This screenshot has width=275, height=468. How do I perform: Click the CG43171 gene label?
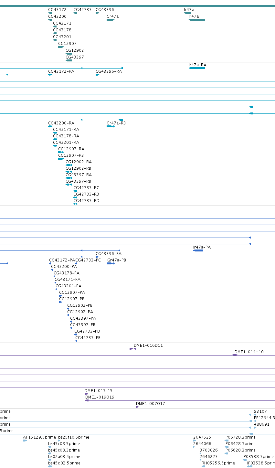click(62, 23)
